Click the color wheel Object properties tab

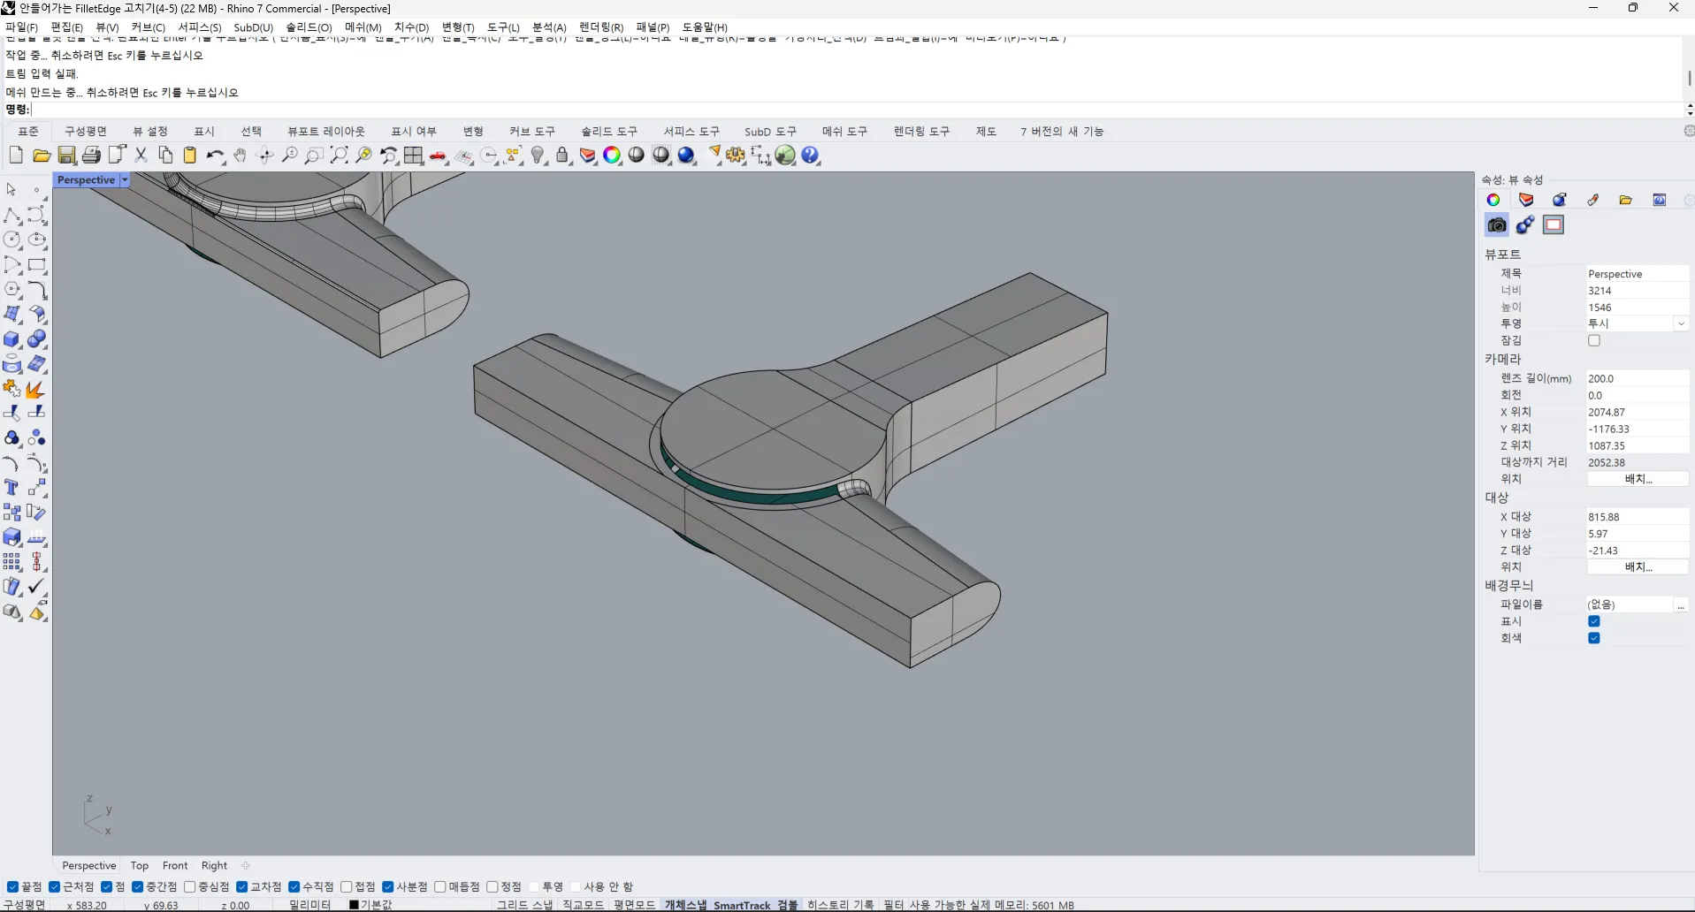pos(1493,200)
